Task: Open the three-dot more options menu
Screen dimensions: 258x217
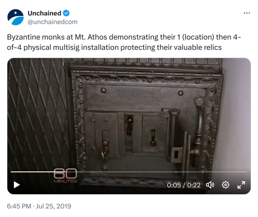Action: [247, 13]
